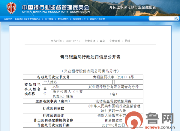The image size is (180, 131).
Task: Open 政府信息公开 breadcrumb link
Action: 79,19
